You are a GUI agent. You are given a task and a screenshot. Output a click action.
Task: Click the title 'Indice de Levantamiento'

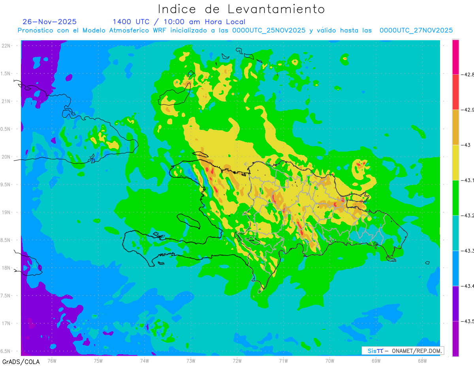pos(241,9)
